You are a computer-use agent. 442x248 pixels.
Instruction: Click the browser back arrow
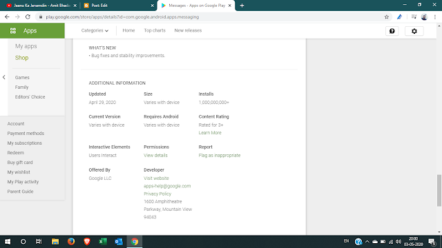(x=7, y=17)
